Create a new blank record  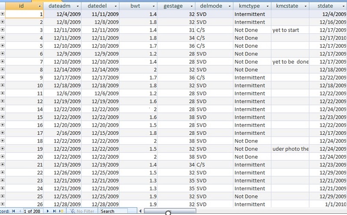point(61,211)
